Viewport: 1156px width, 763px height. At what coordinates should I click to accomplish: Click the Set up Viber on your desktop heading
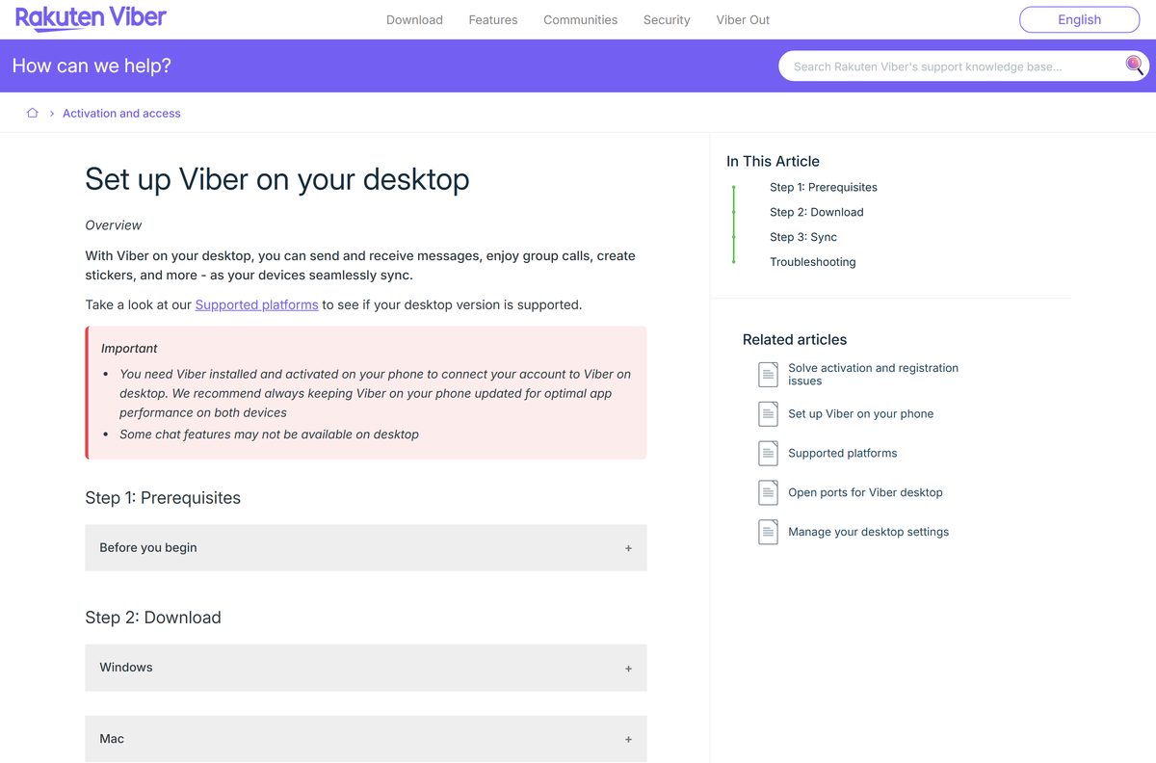[277, 179]
